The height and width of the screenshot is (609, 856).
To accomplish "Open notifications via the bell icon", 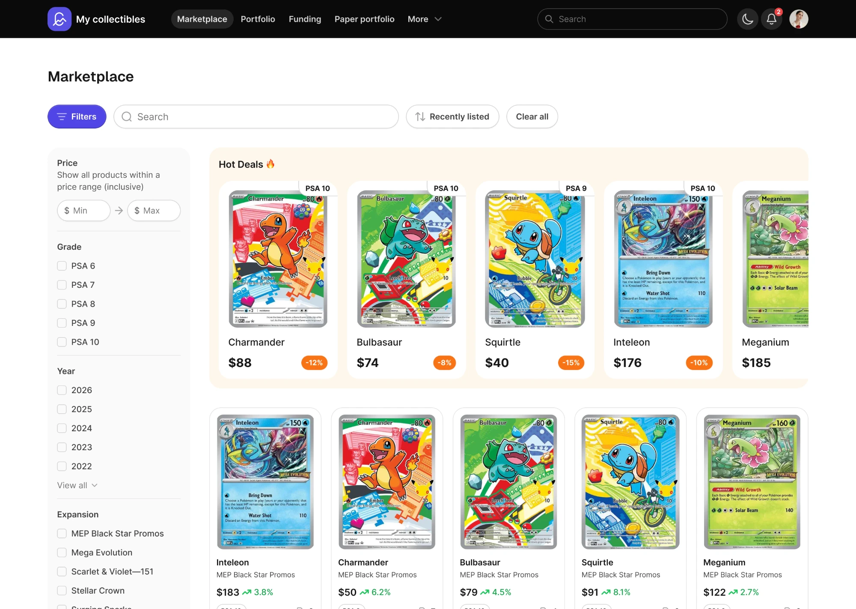I will pyautogui.click(x=771, y=19).
